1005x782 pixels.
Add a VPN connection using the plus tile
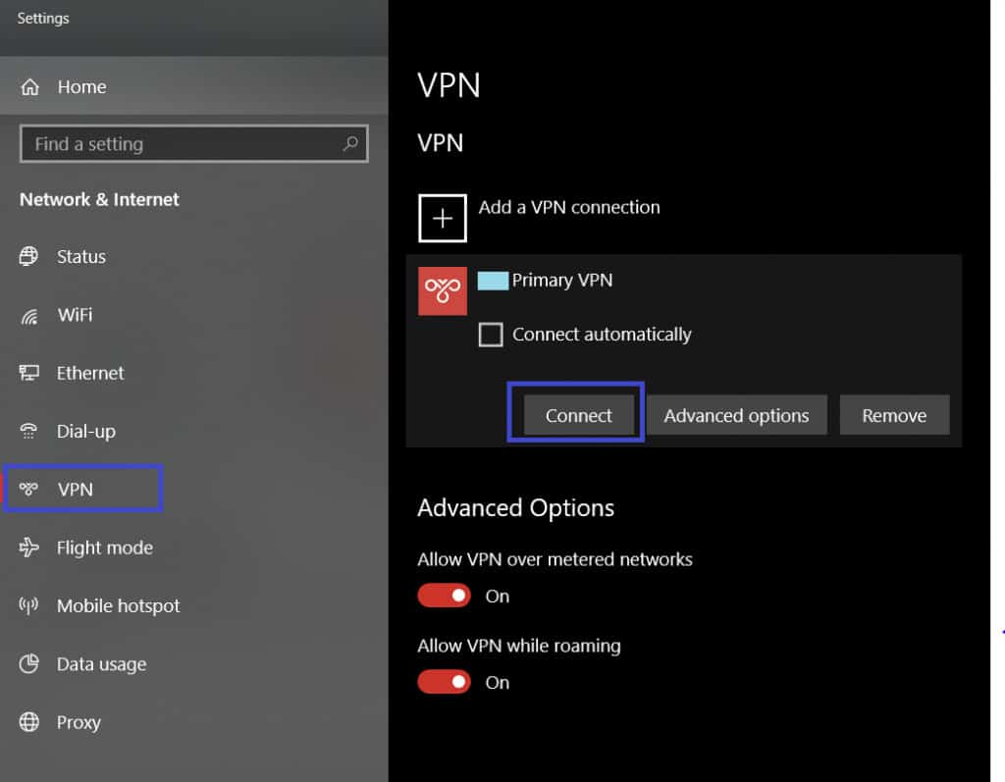coord(443,218)
